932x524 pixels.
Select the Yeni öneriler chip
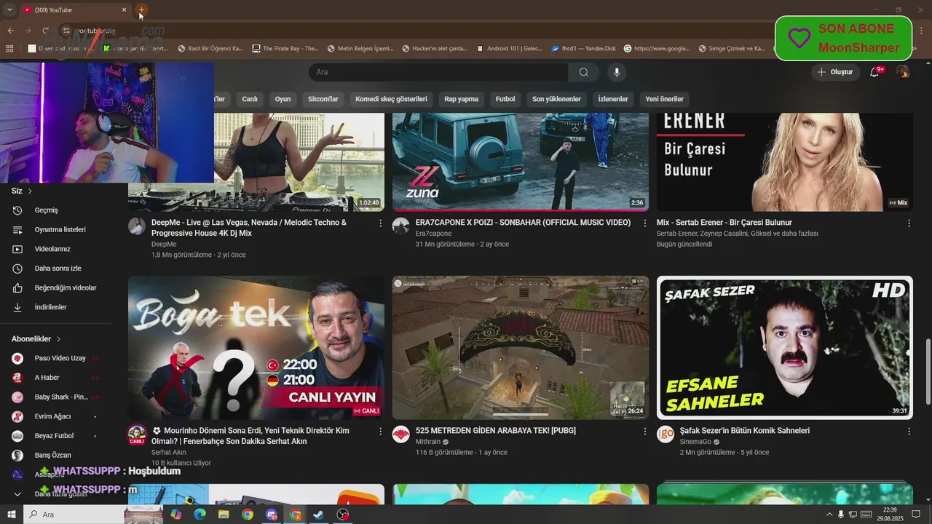[665, 99]
